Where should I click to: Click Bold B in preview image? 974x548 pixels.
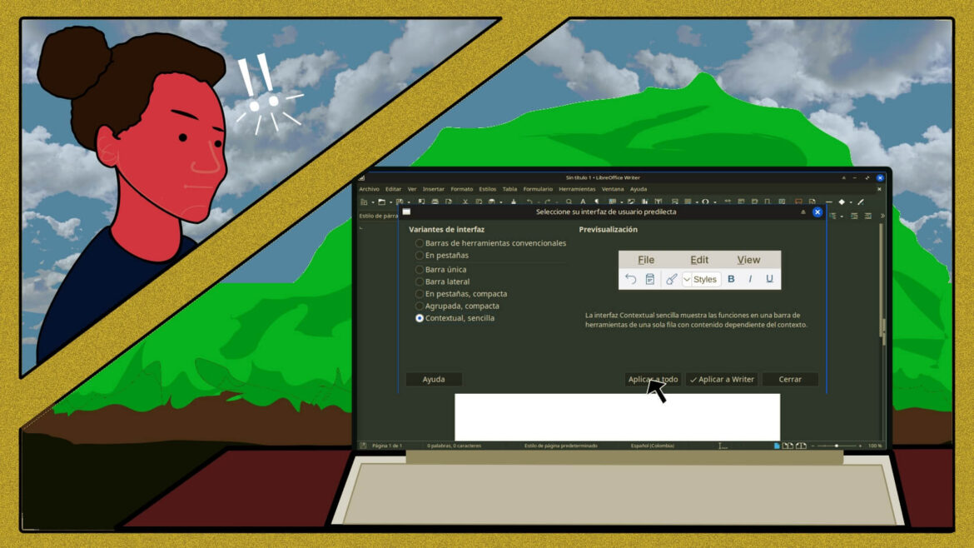[x=731, y=279]
